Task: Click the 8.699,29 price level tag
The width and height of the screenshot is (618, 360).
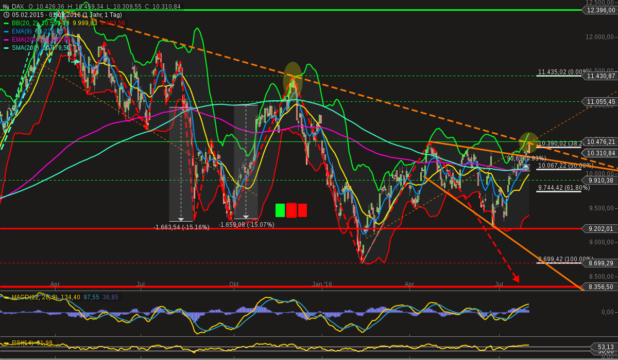Action: 600,263
